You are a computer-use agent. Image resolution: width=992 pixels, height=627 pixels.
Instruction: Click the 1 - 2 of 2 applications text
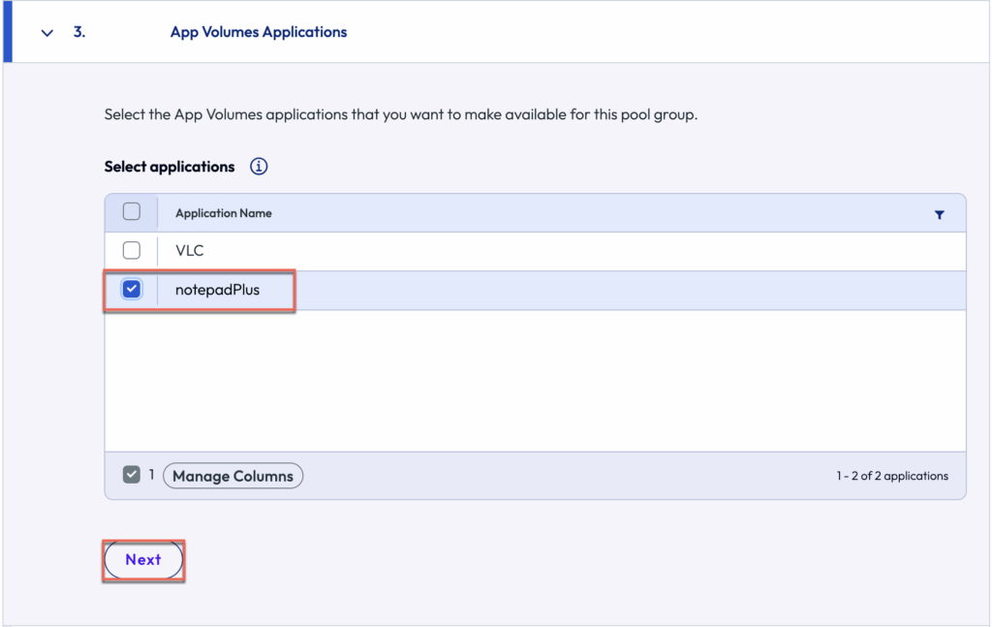pos(891,476)
